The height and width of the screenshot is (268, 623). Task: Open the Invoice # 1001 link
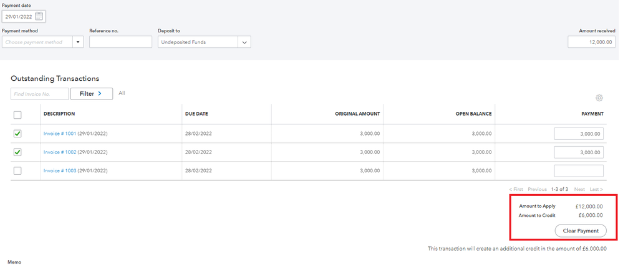59,134
